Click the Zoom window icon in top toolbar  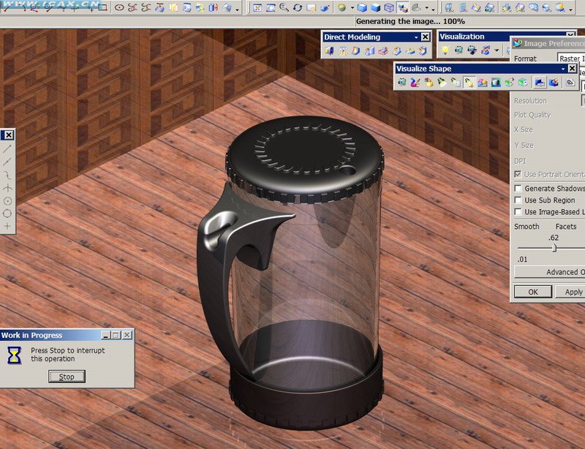click(271, 7)
